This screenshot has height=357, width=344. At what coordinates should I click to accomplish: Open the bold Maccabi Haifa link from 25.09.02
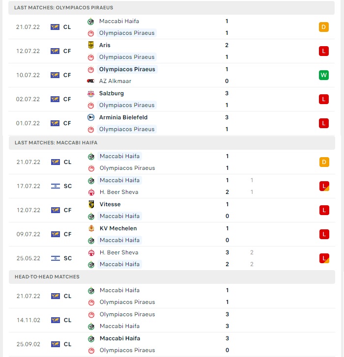pos(120,338)
